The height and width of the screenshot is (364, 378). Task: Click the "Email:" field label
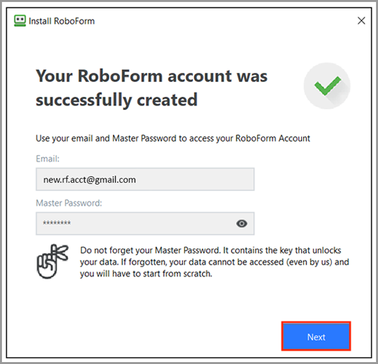pyautogui.click(x=47, y=159)
